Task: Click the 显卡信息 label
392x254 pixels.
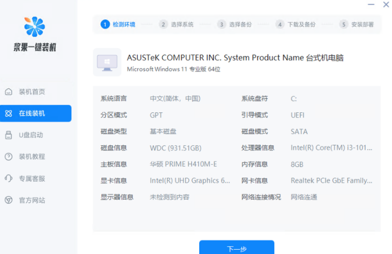Action: (114, 181)
